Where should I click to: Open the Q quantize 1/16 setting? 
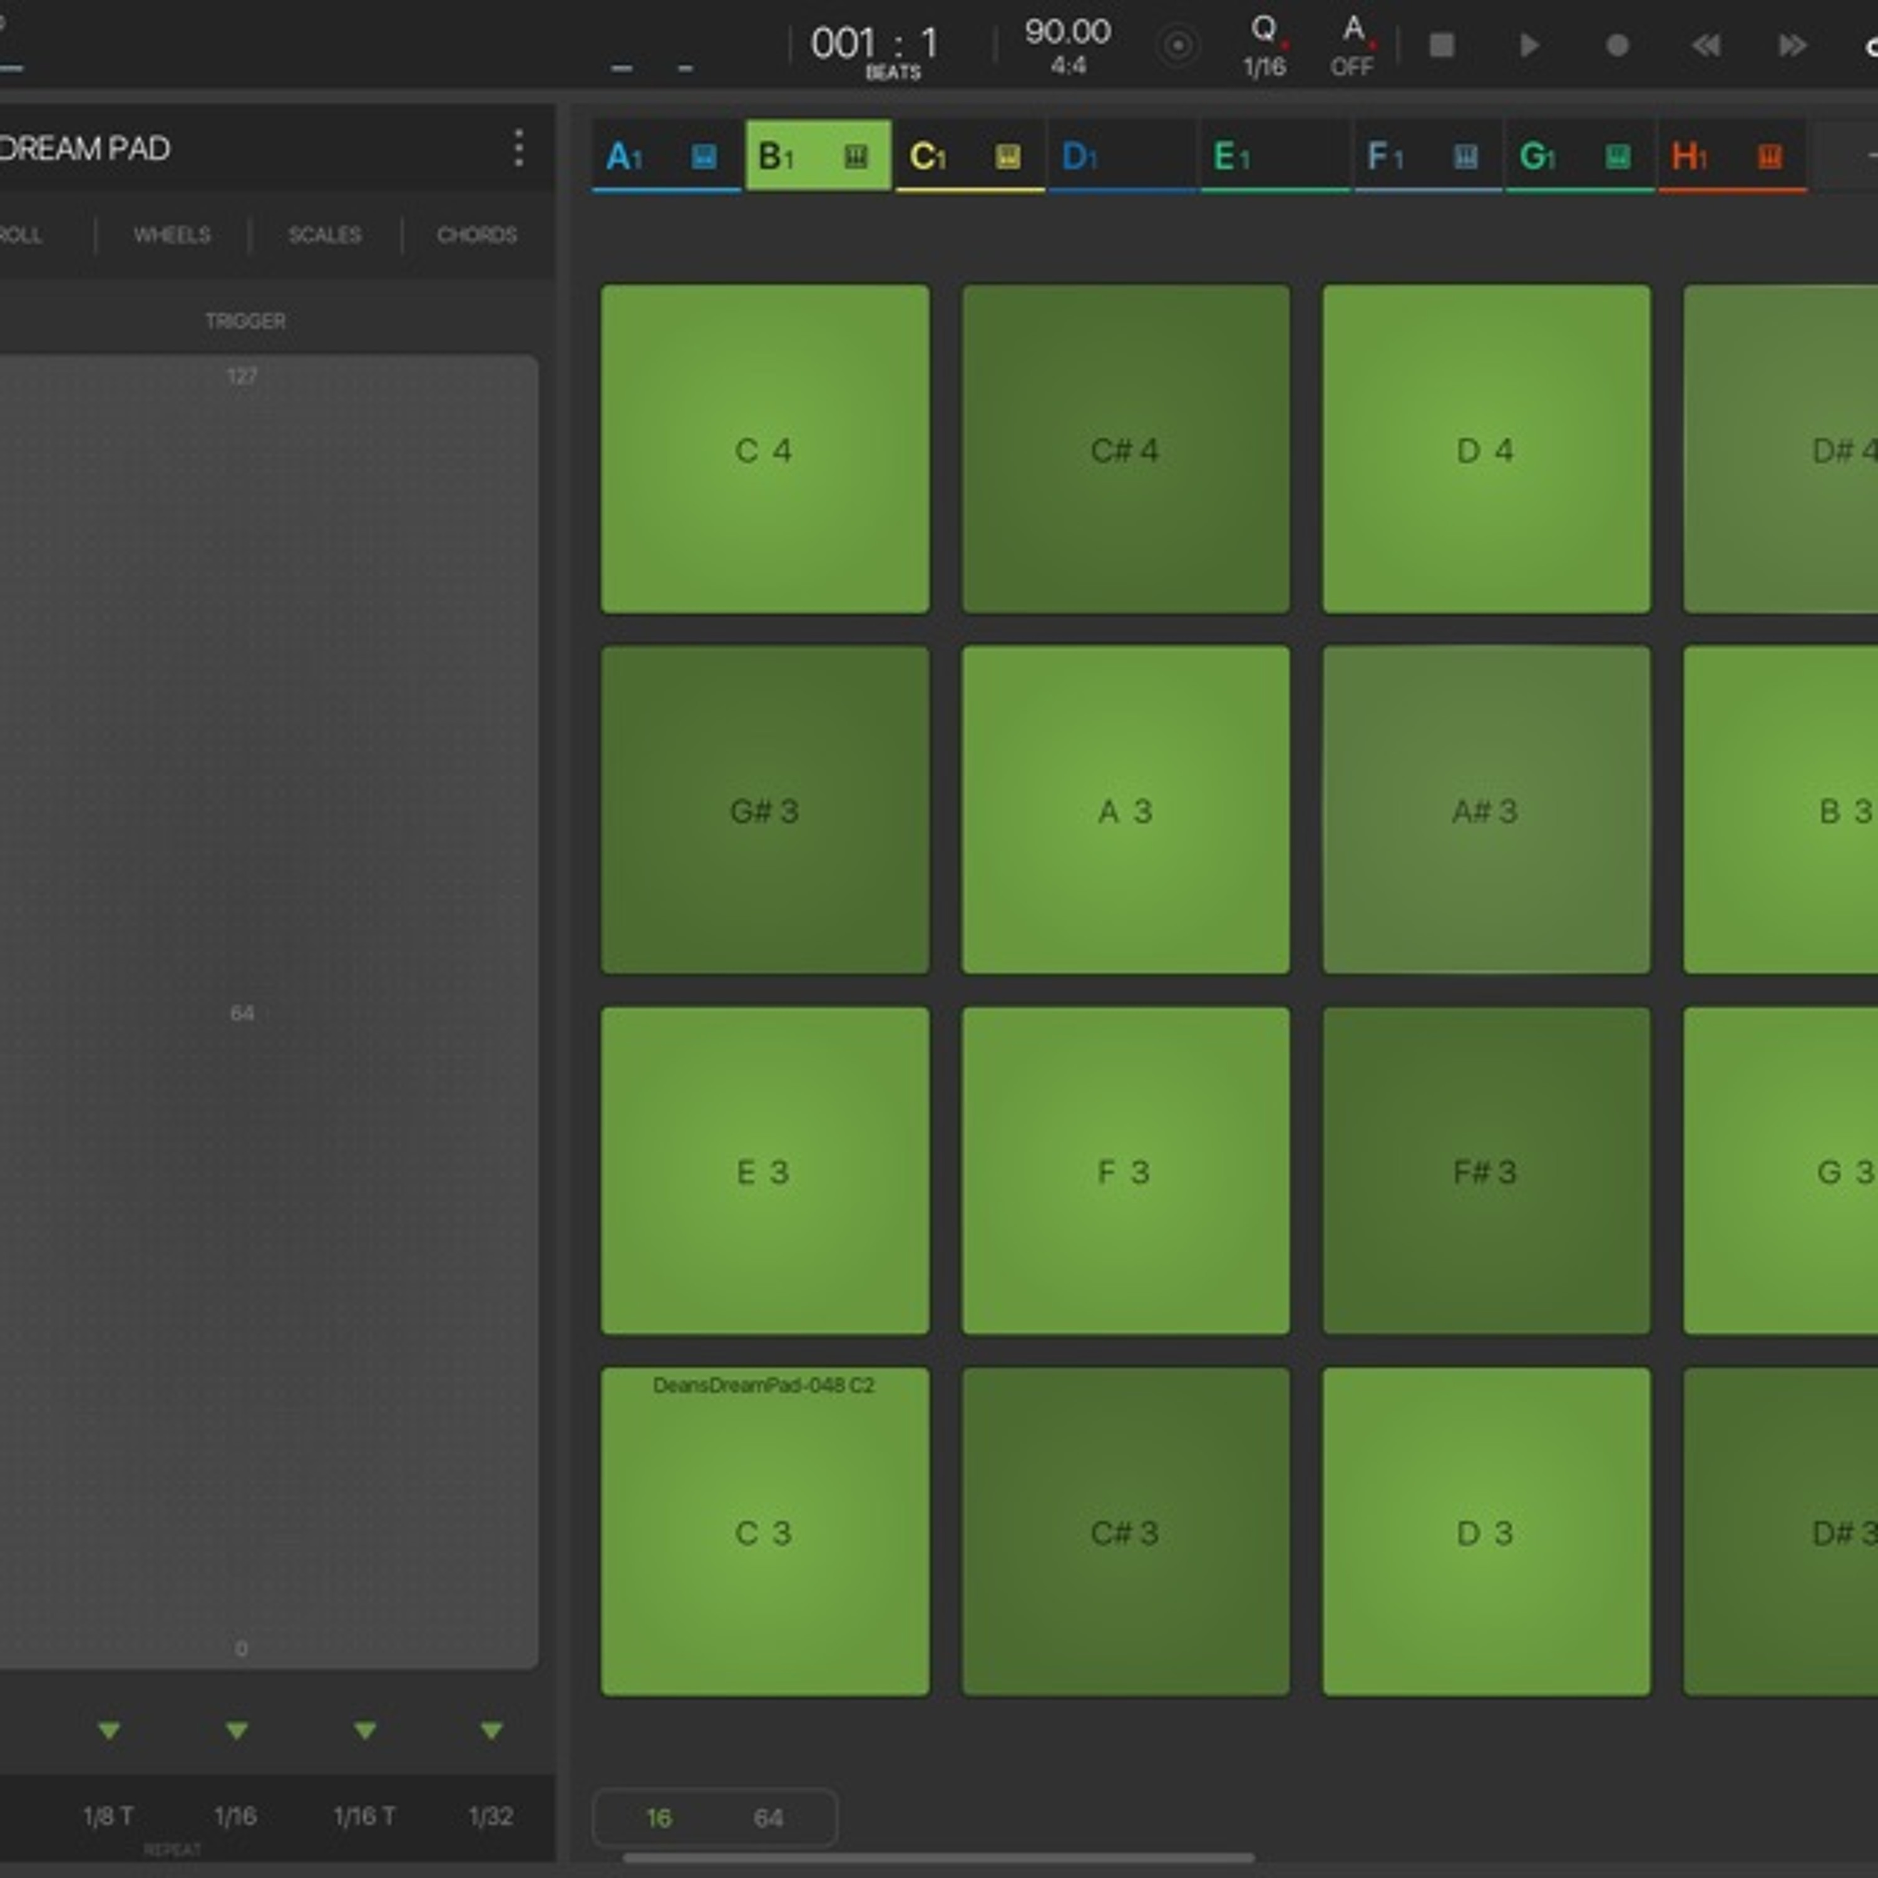click(1265, 46)
